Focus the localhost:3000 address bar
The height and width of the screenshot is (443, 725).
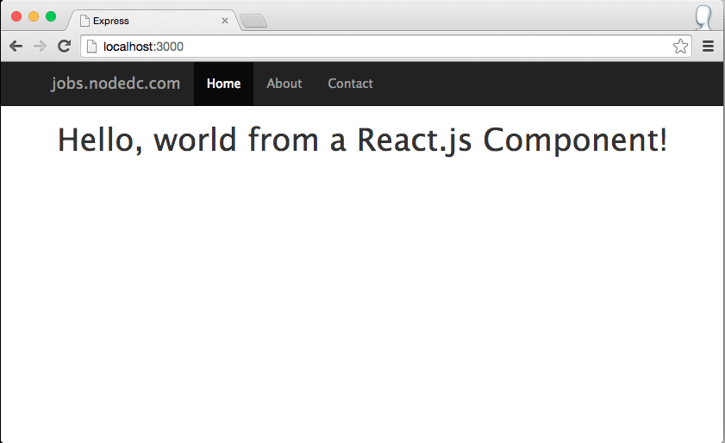pos(386,47)
